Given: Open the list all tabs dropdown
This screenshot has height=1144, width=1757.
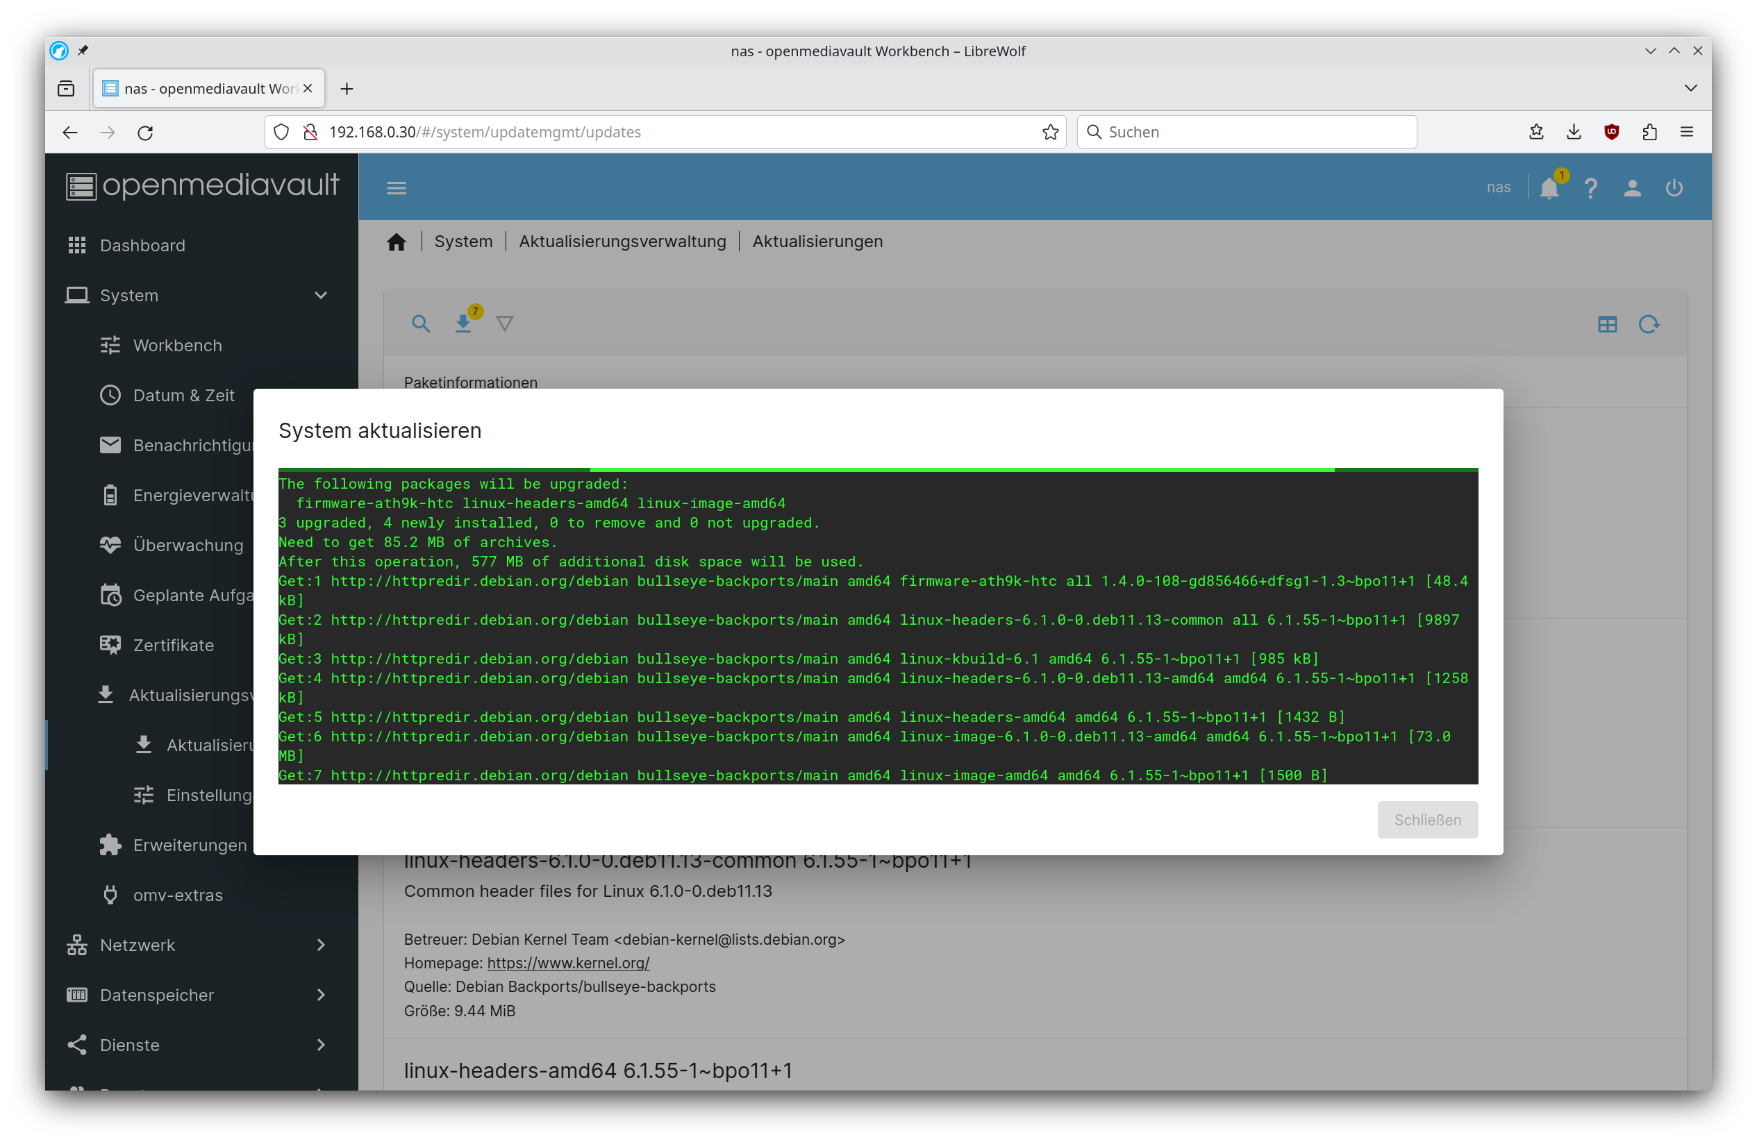Looking at the screenshot, I should [x=1690, y=88].
